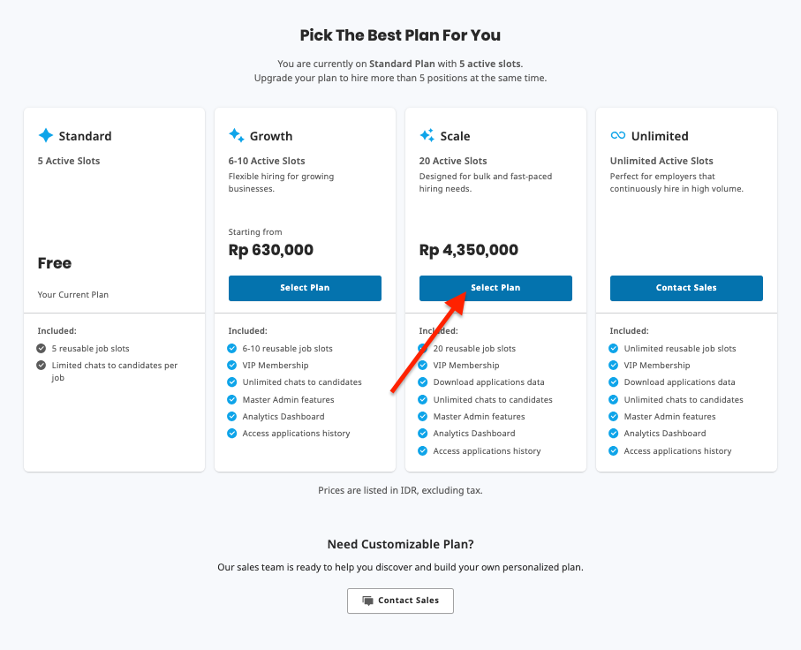Click the Rp 4,350,000 Scale price
This screenshot has width=801, height=650.
tap(468, 250)
